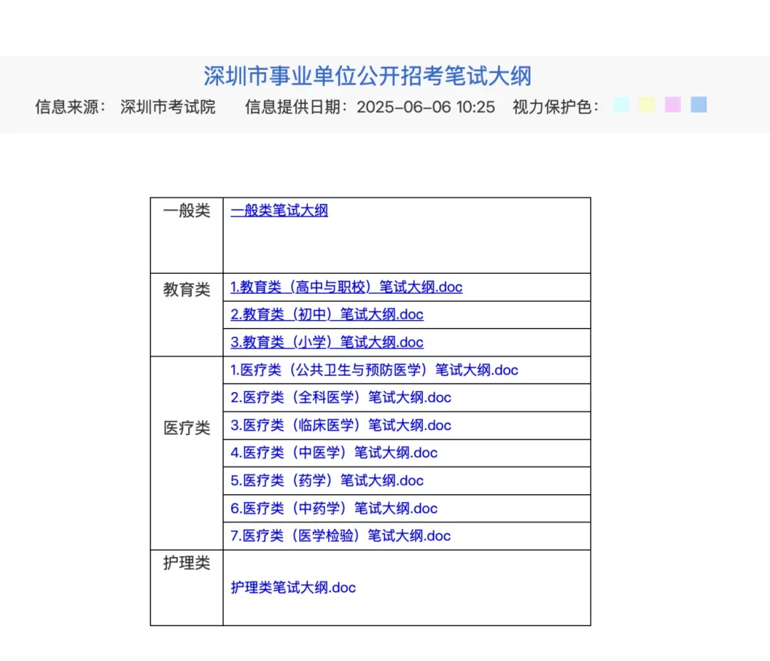Select the pink eye-protection color
The image size is (770, 661).
click(x=673, y=105)
